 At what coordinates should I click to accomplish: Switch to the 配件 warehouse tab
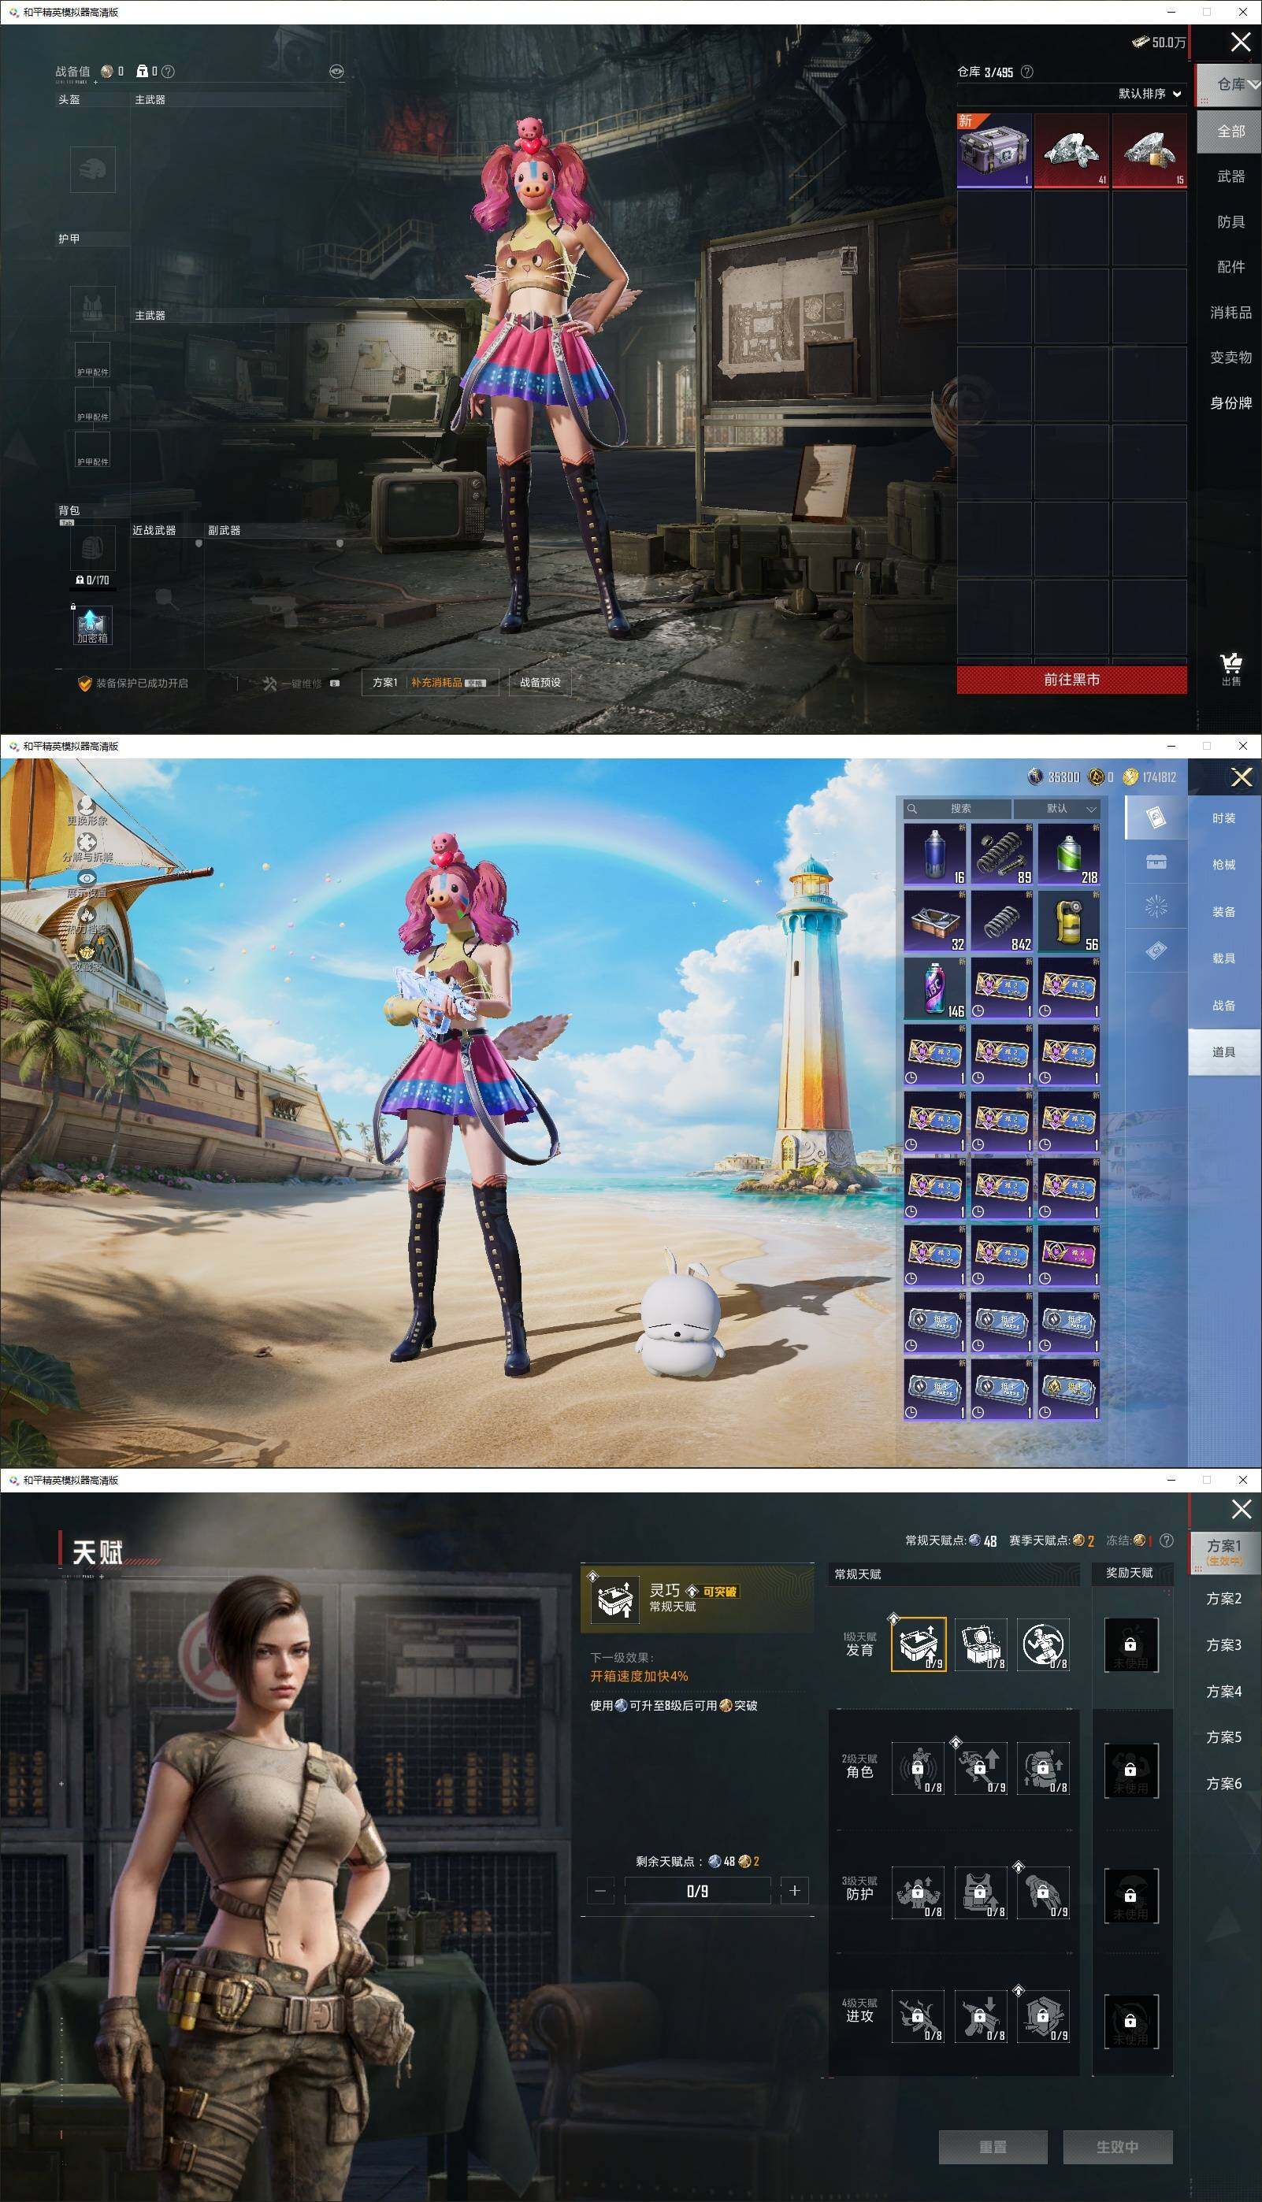(1230, 267)
